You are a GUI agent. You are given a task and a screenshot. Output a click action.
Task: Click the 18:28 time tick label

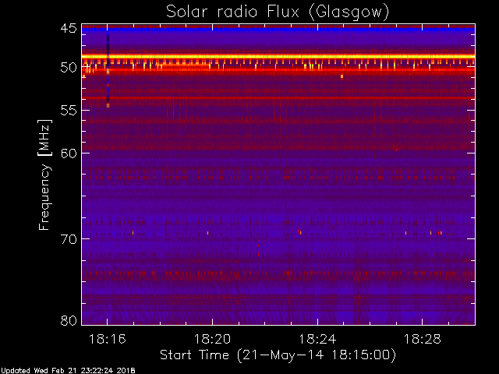click(423, 340)
